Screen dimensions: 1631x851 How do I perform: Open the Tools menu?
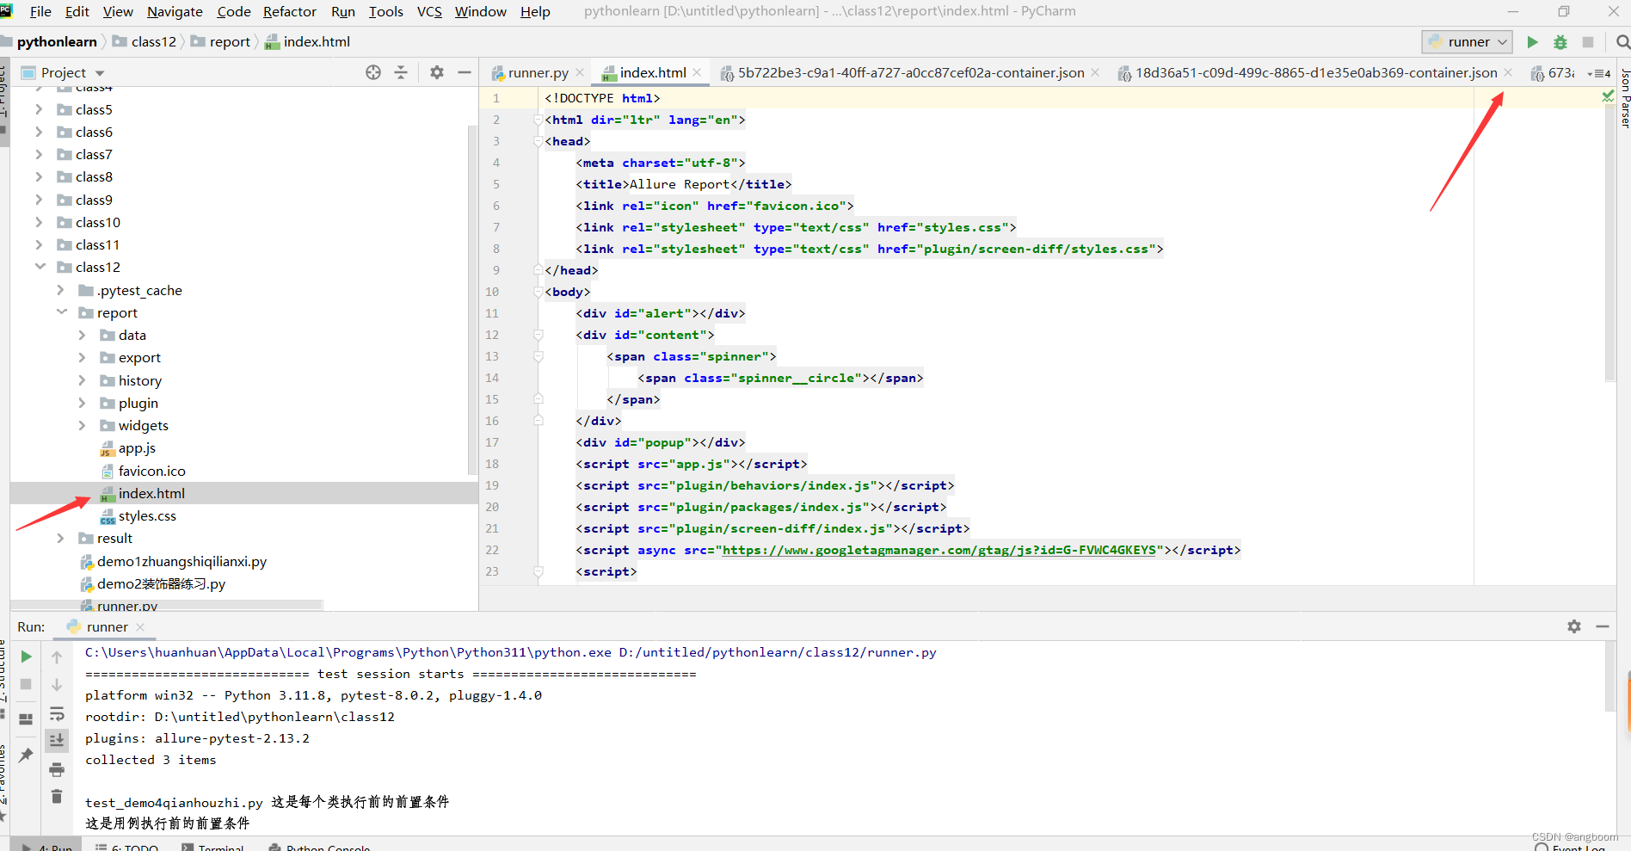(x=386, y=11)
